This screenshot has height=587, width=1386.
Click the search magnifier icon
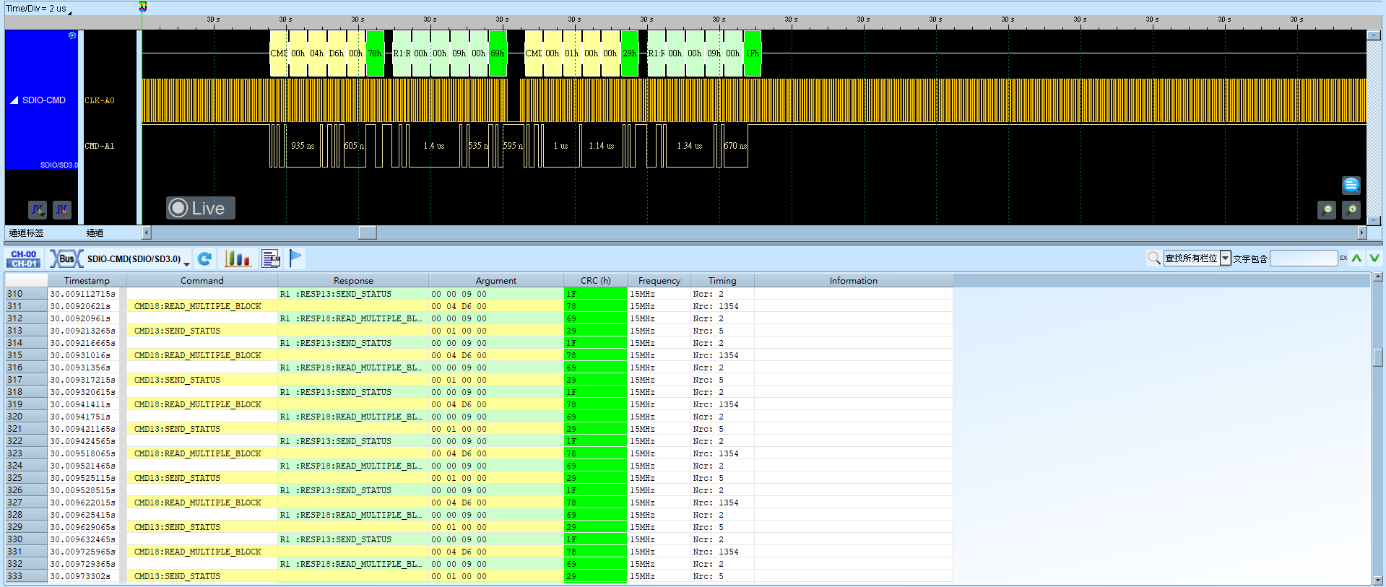pyautogui.click(x=1153, y=258)
